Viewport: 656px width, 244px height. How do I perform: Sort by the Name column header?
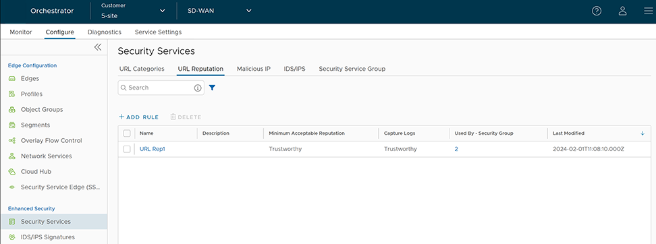click(147, 133)
